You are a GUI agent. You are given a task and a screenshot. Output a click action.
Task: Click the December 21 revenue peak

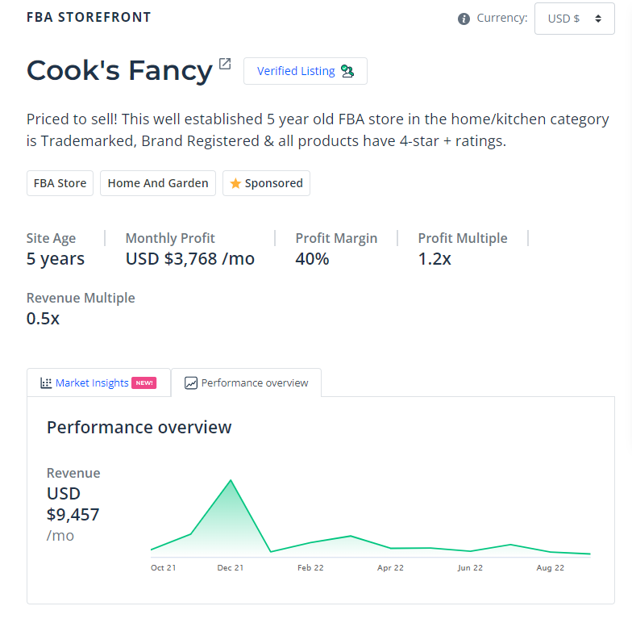tap(231, 481)
